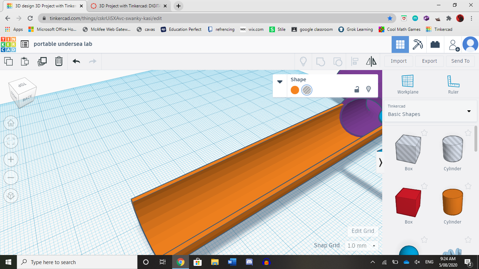The image size is (479, 269).
Task: Open Bricks mode with brick icon
Action: pos(435,44)
